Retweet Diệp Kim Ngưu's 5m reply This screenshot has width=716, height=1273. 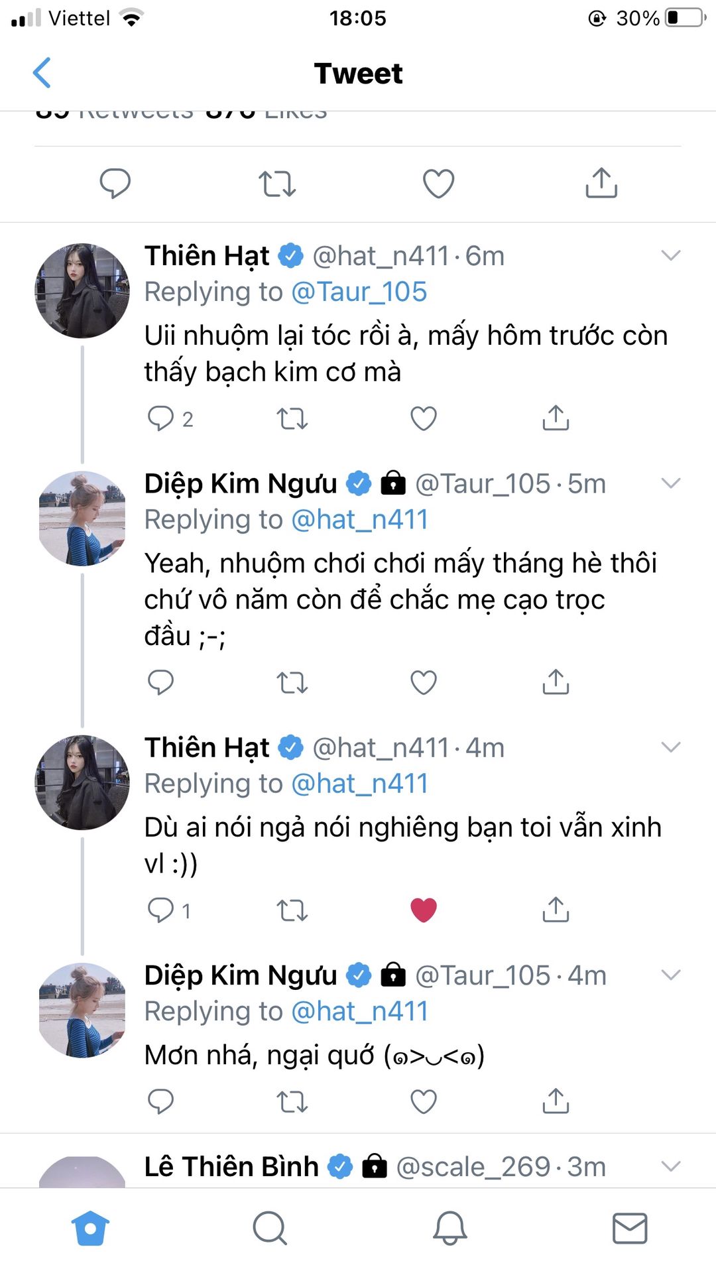pos(292,682)
